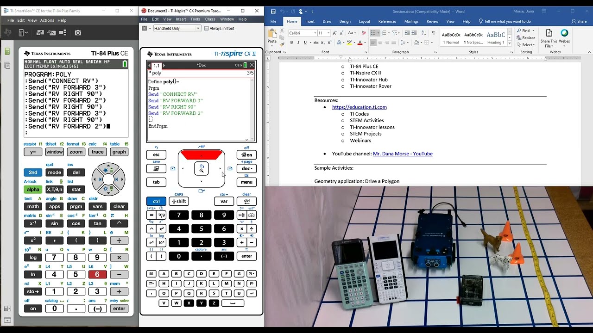Click the TI-84 up arrow key
This screenshot has height=333, width=593.
tap(108, 168)
